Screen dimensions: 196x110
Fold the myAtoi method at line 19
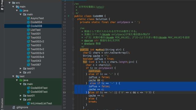[x=73, y=50]
